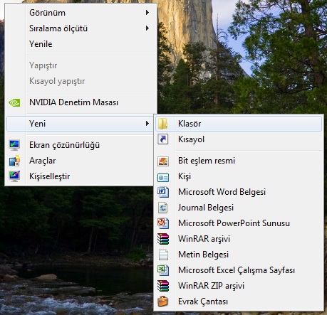Click the NVIDIA logo icon

(14, 102)
